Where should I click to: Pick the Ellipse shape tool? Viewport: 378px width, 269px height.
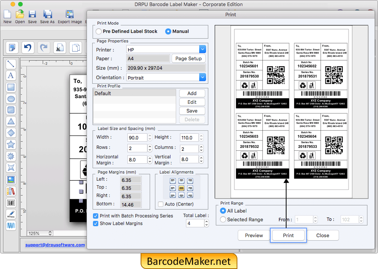pos(11,99)
